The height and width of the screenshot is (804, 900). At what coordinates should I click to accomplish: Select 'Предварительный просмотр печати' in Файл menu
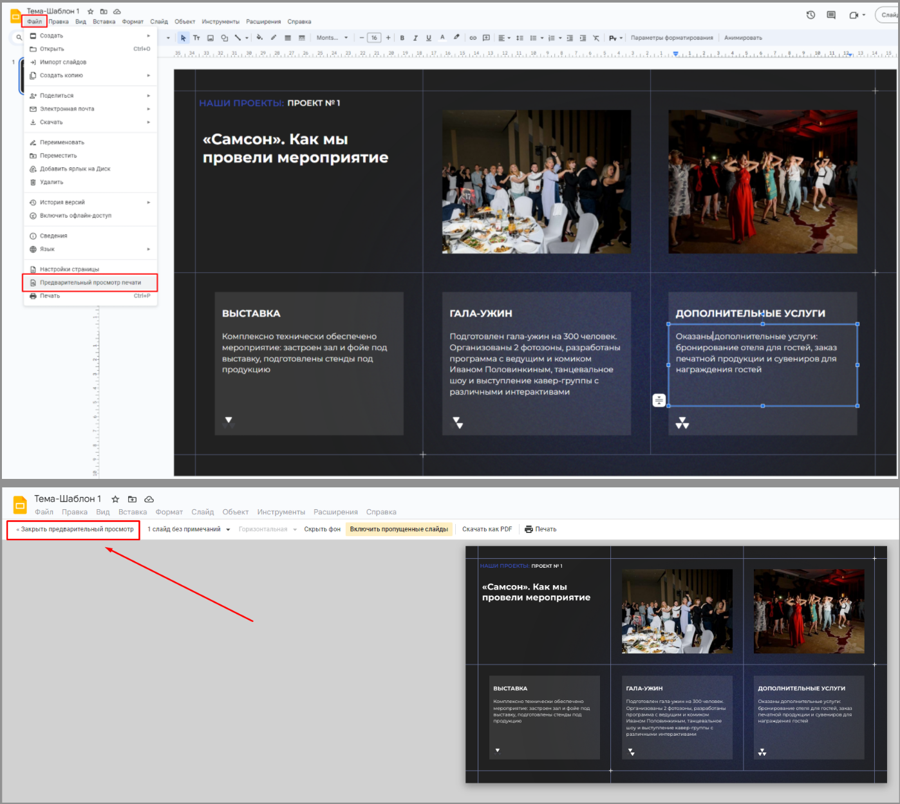pyautogui.click(x=90, y=282)
